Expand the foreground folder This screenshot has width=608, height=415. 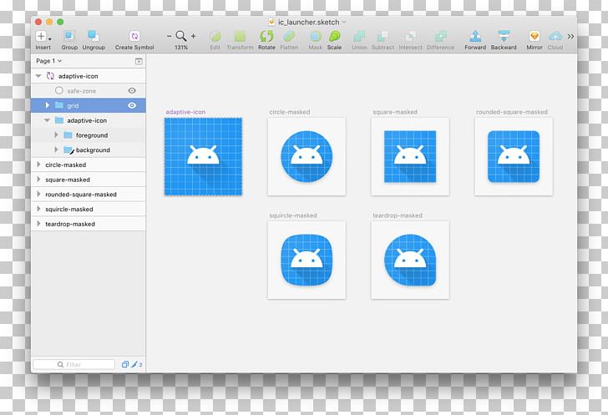click(56, 135)
